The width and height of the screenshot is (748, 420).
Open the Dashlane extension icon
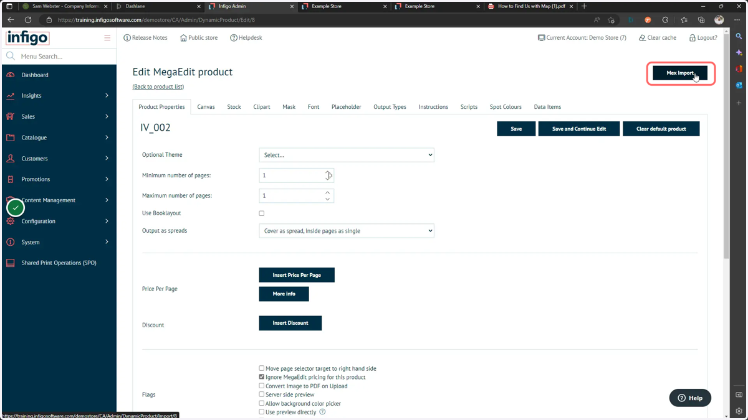[x=631, y=20]
